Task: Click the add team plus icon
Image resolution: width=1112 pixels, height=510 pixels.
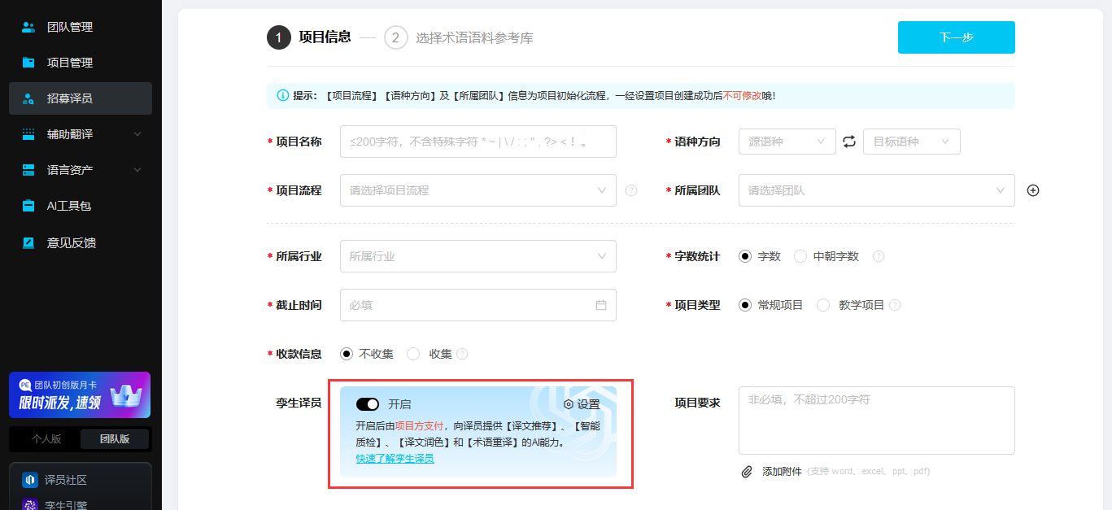Action: pyautogui.click(x=1033, y=190)
